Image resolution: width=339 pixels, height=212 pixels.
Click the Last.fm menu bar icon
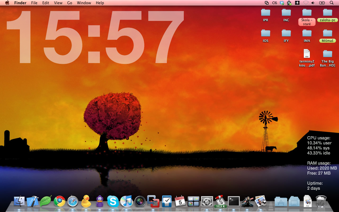275,3
